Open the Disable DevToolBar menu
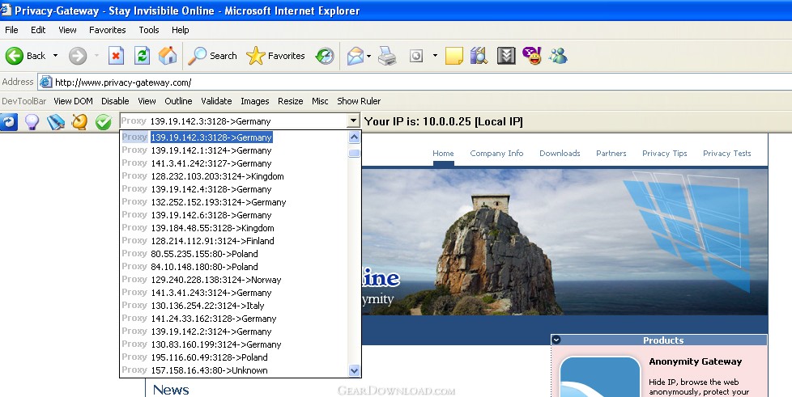Viewport: 792px width, 397px height. click(x=115, y=101)
